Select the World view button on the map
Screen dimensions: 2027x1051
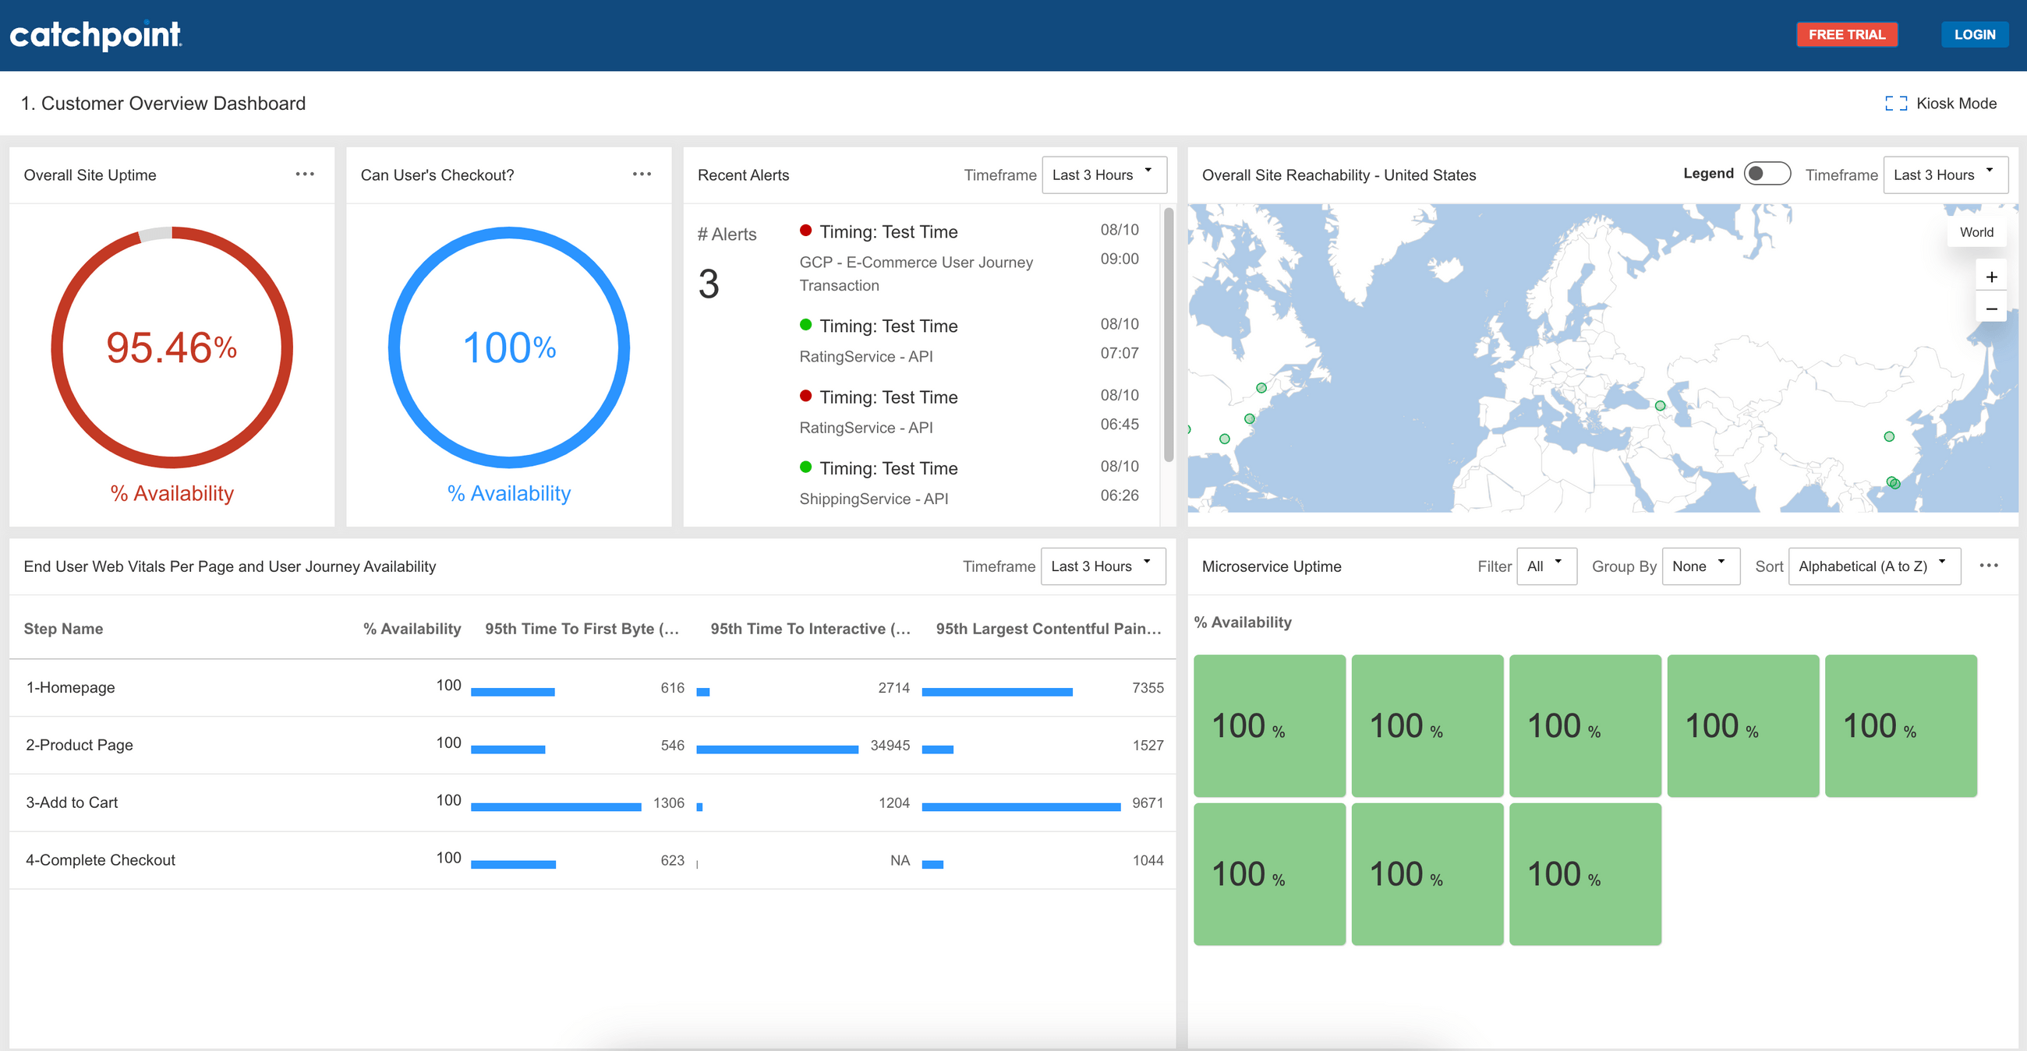coord(1976,231)
